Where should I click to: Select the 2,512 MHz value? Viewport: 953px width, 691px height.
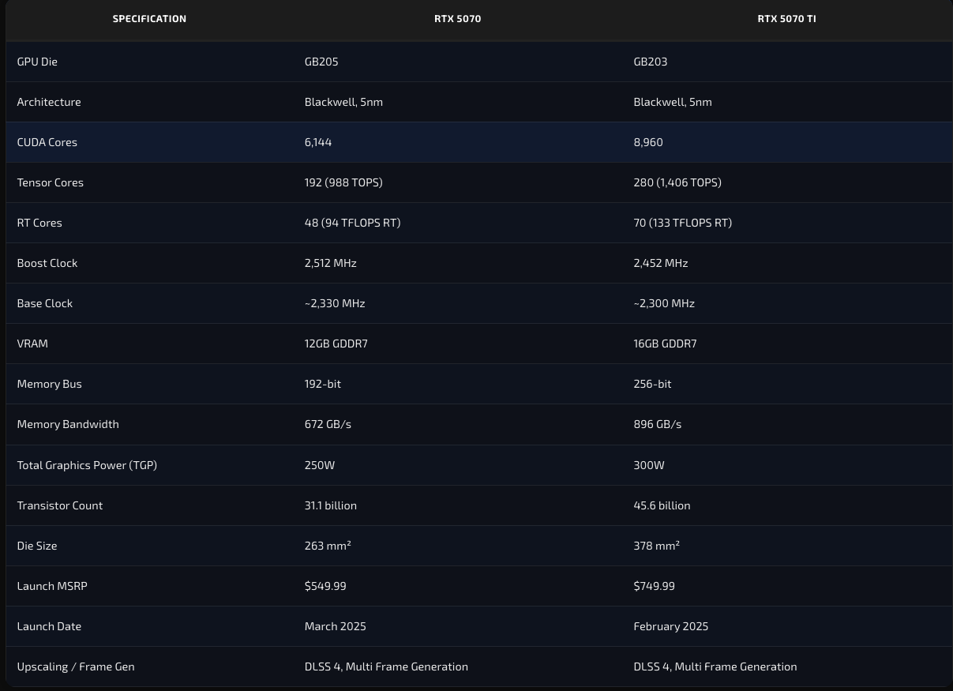pos(331,263)
